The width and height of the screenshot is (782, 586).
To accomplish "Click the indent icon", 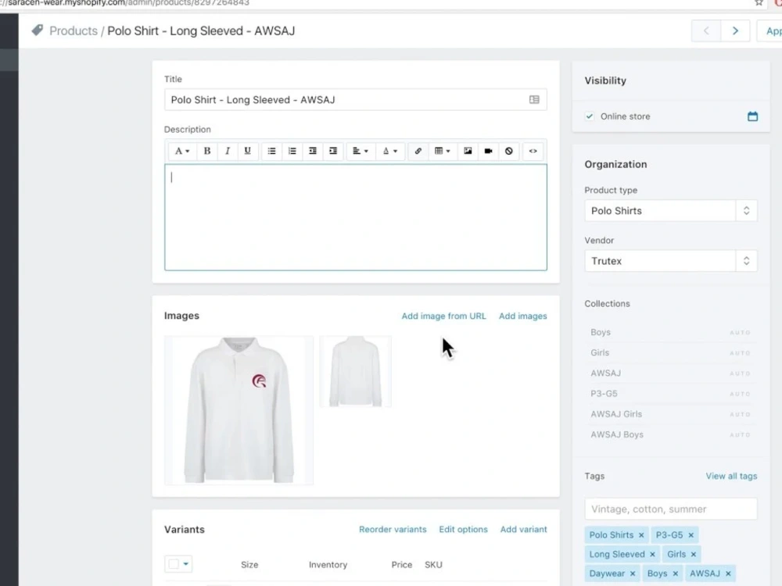I will point(333,151).
